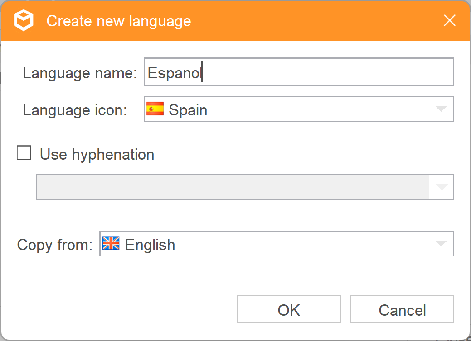Click the UK flag icon
Image resolution: width=471 pixels, height=341 pixels.
pyautogui.click(x=111, y=243)
